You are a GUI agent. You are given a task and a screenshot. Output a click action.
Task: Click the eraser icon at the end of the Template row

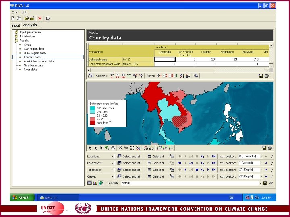(271, 183)
